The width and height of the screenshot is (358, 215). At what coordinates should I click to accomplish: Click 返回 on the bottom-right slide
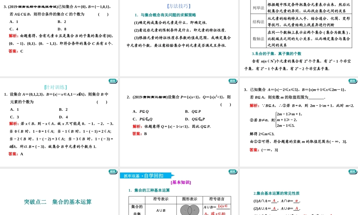pos(352,172)
